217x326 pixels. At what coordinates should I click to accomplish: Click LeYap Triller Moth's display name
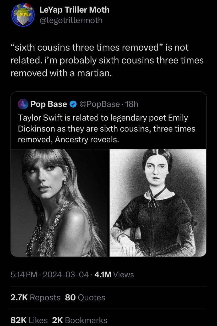(x=75, y=10)
